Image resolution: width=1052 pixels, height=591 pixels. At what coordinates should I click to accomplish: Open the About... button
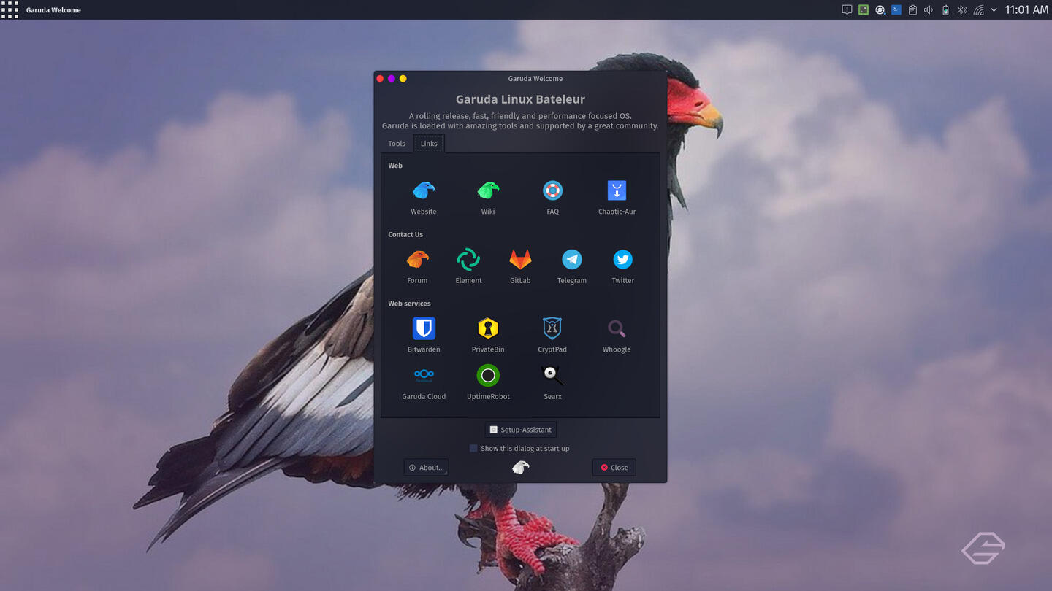pyautogui.click(x=426, y=468)
